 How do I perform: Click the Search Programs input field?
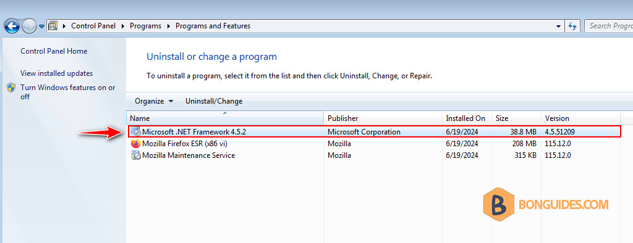[x=609, y=26]
